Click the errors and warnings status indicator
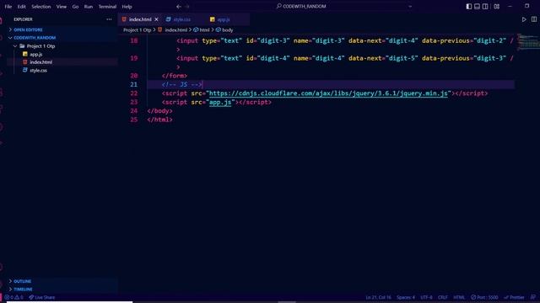540x303 pixels. tap(13, 297)
